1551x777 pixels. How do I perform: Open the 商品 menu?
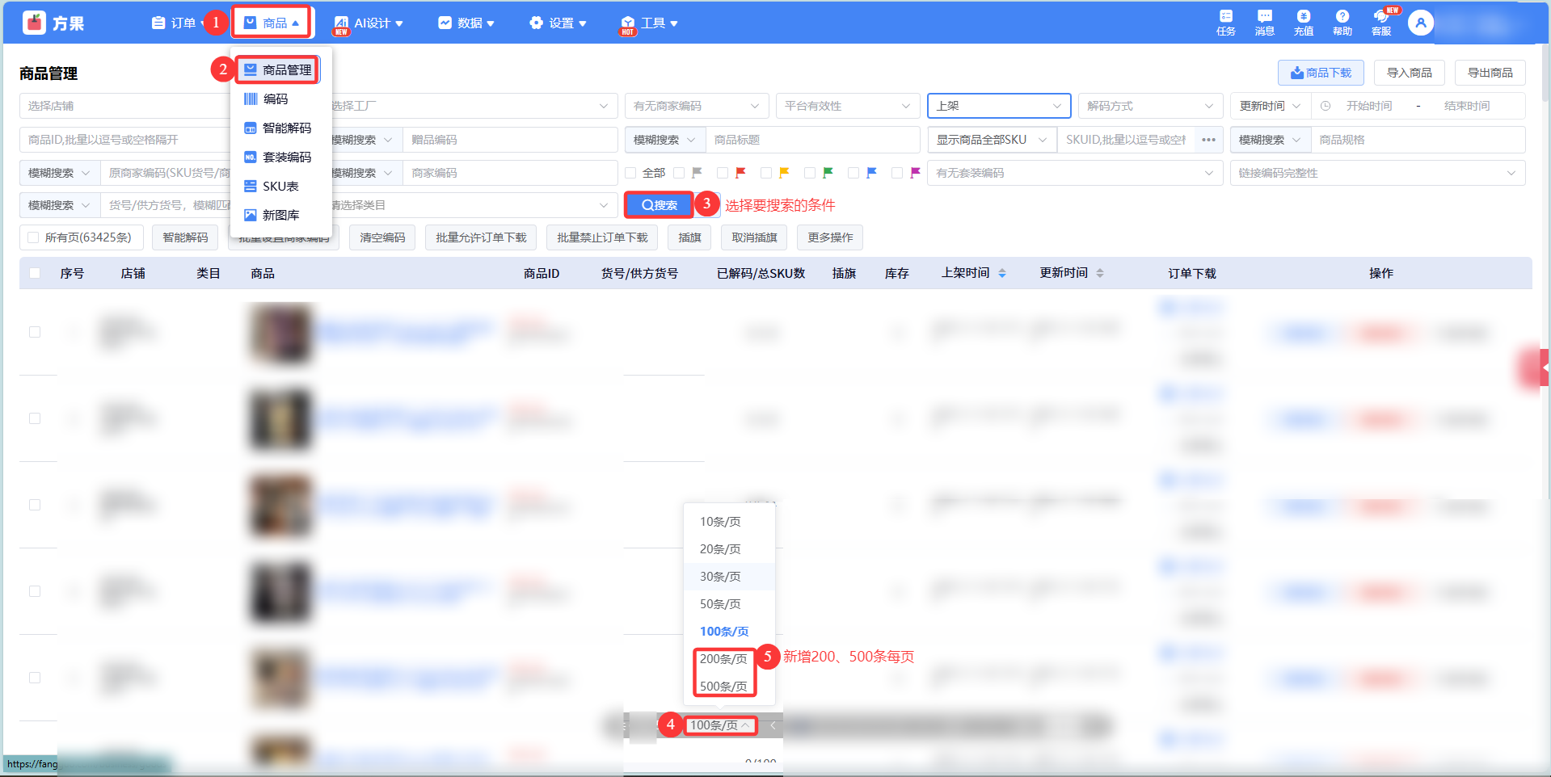coord(272,23)
